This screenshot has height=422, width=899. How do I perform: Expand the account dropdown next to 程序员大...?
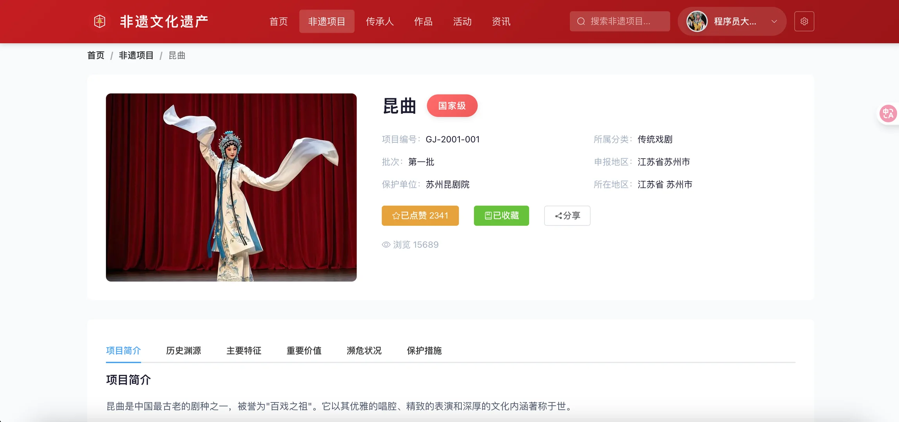tap(774, 21)
